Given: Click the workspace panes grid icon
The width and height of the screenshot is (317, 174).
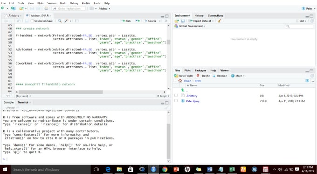Looking at the screenshot, I should [x=91, y=8].
